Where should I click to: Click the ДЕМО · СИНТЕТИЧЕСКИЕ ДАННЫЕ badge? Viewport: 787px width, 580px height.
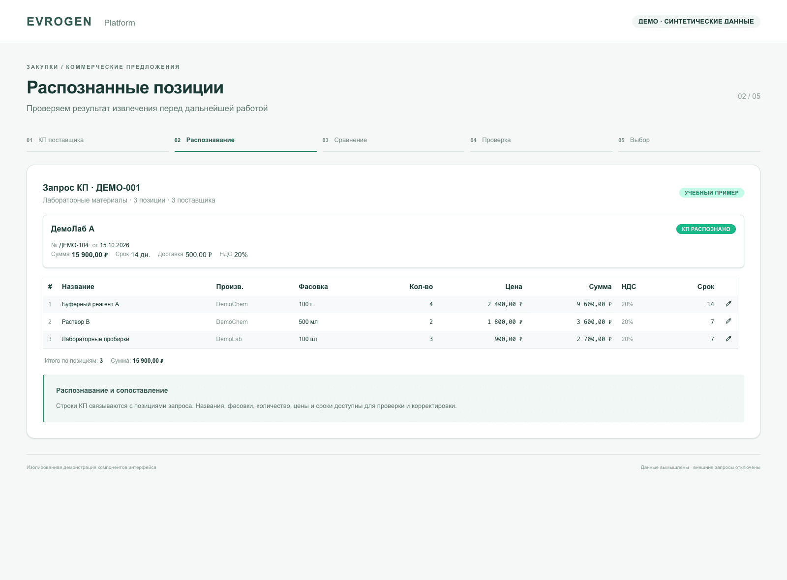click(x=696, y=22)
